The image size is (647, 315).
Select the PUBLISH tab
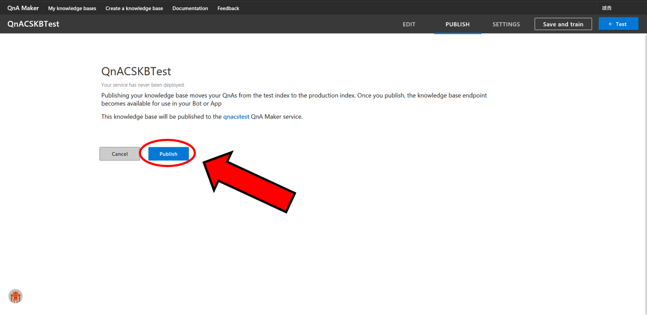click(457, 24)
